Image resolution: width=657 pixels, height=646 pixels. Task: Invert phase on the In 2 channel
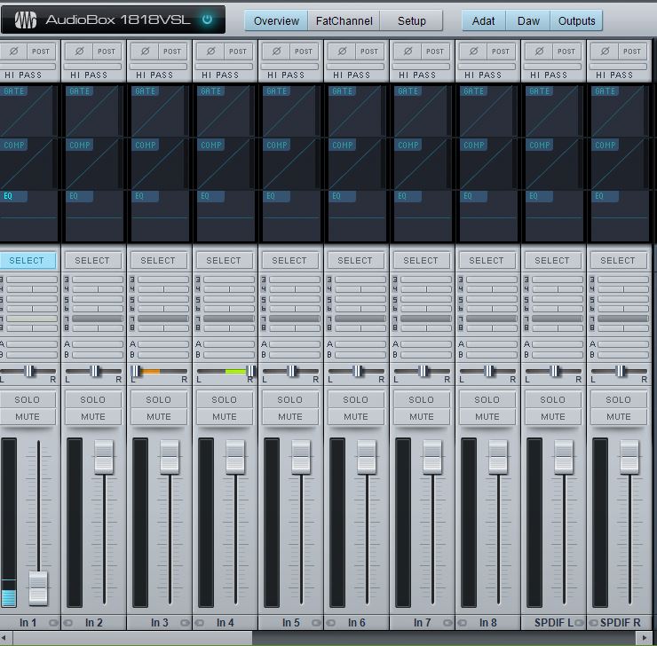79,51
